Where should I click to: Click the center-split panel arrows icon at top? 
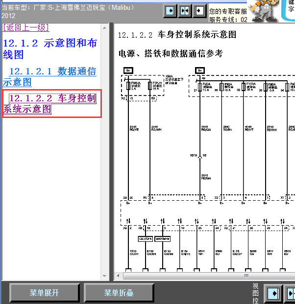click(185, 11)
